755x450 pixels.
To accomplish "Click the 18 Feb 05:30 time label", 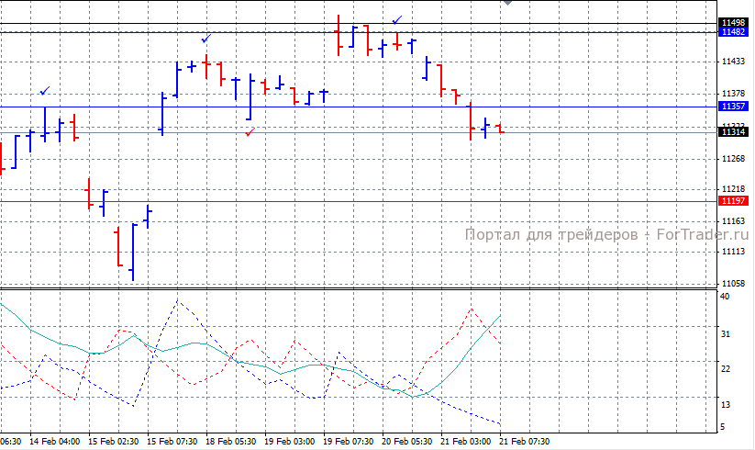I will pos(231,442).
